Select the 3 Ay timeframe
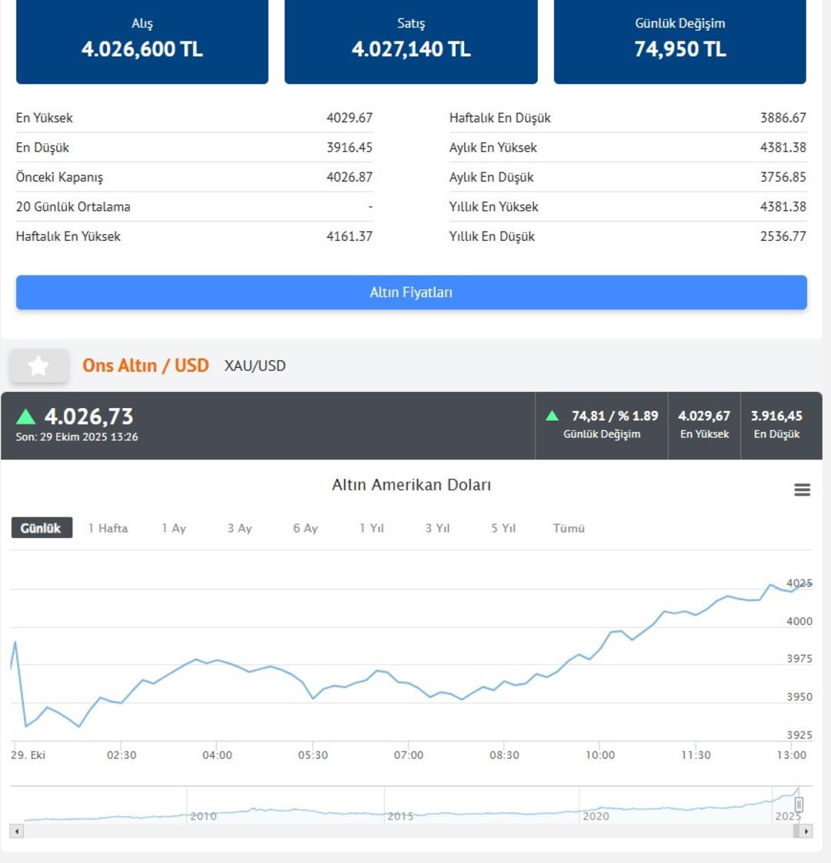The image size is (831, 863). pos(238,528)
